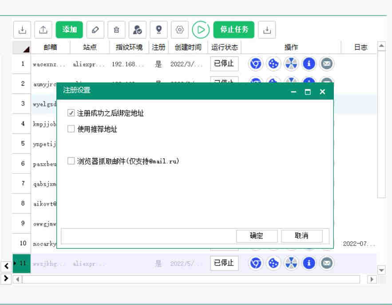Click the pinwheel icon in row 11

(x=291, y=263)
